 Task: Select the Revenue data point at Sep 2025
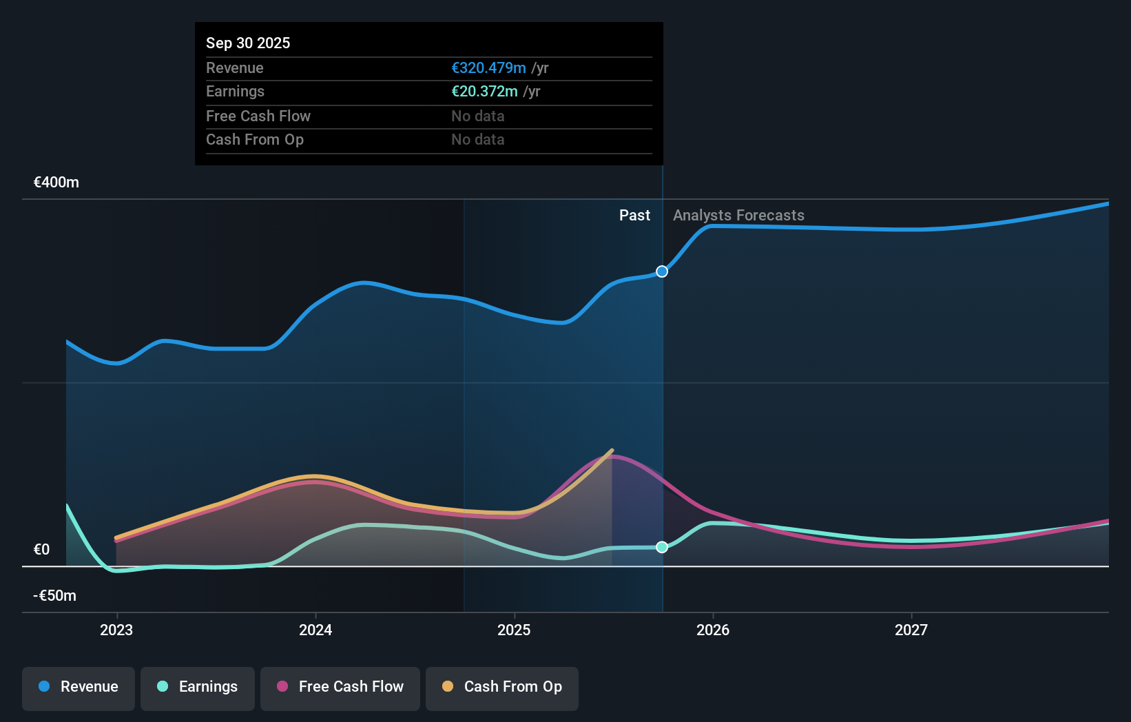(x=662, y=271)
